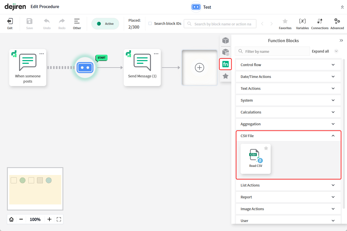
Task: Click the zoom in plus button
Action: [x=49, y=219]
